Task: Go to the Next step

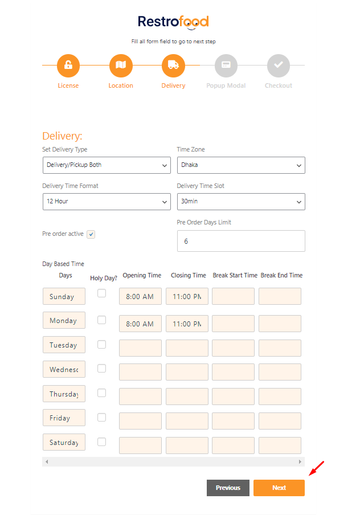Action: click(x=279, y=488)
